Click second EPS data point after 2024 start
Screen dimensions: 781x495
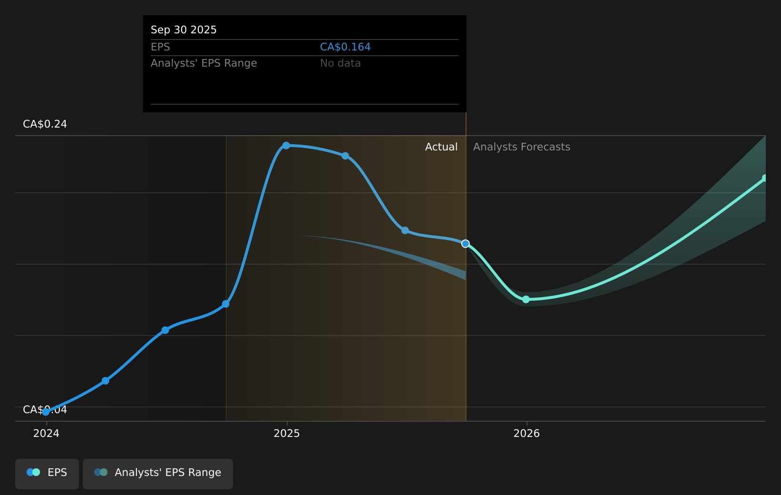(x=106, y=381)
